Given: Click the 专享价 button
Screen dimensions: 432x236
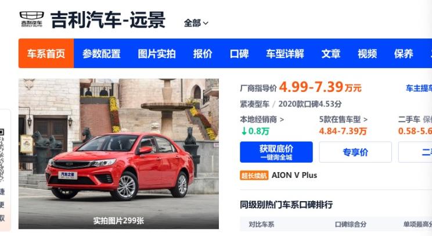Looking at the screenshot, I should (355, 152).
